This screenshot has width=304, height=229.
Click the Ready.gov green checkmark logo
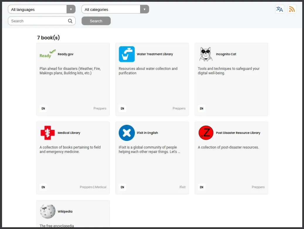click(47, 54)
